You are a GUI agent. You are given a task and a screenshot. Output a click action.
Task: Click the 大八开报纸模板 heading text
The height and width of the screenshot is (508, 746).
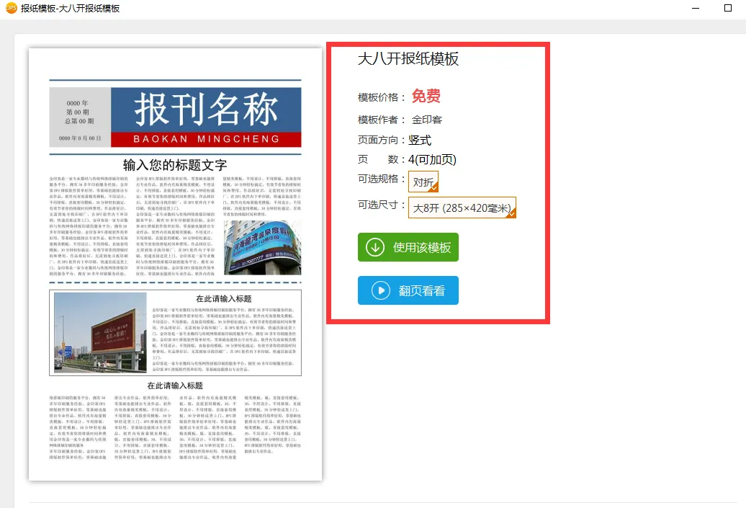(x=408, y=58)
